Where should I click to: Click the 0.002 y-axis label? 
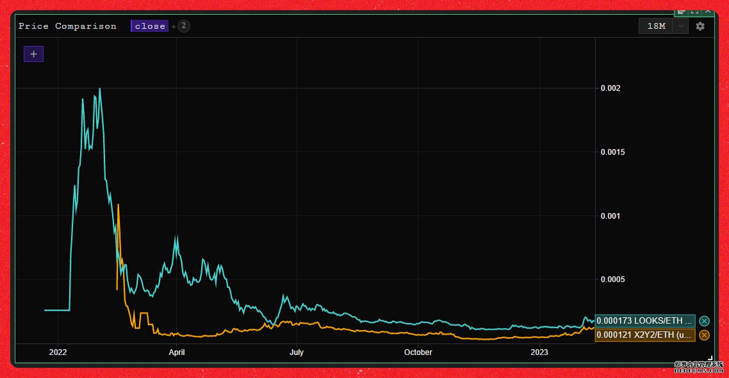point(610,88)
